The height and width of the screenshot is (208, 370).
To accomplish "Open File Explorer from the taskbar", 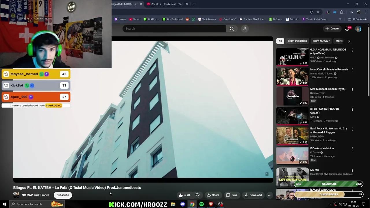I will click(173, 204).
